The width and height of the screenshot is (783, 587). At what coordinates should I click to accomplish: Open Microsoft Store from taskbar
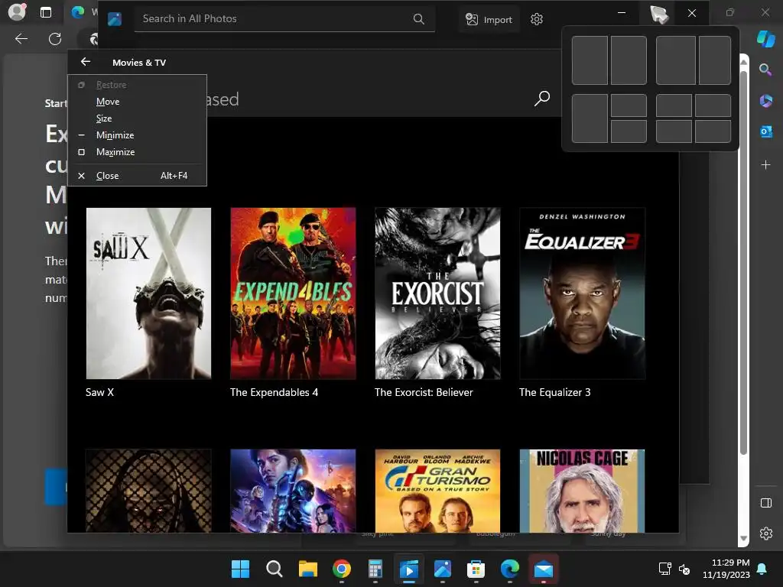[x=476, y=569]
